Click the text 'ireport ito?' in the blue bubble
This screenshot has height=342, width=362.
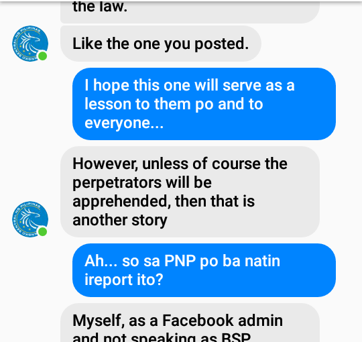pyautogui.click(x=124, y=280)
